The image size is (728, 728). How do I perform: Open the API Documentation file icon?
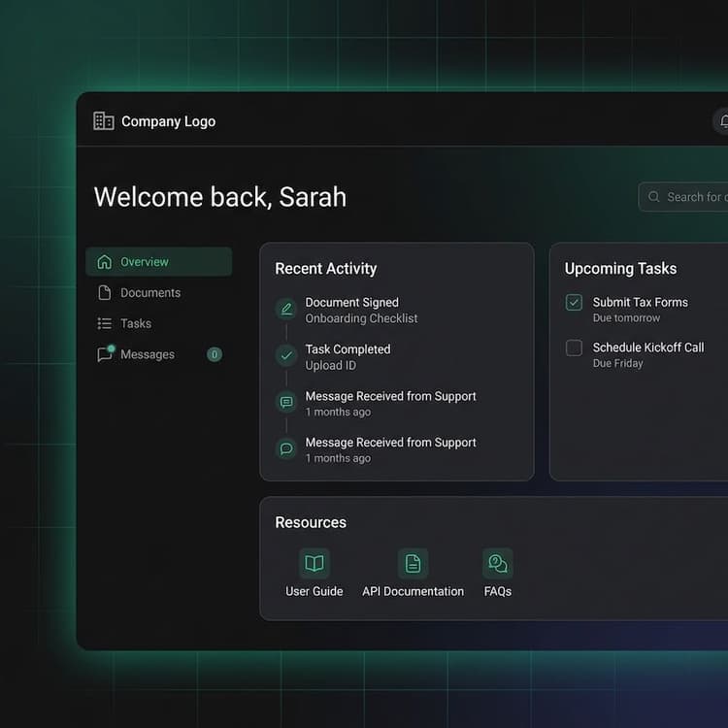(x=413, y=563)
